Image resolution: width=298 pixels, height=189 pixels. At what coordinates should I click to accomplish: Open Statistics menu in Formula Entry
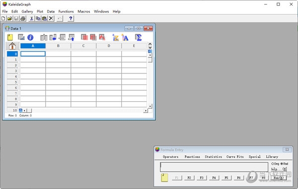(x=213, y=157)
